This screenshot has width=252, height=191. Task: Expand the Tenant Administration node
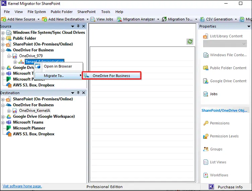click(15, 62)
